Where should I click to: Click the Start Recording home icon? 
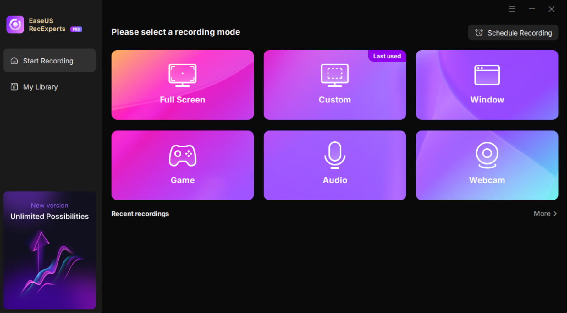14,61
